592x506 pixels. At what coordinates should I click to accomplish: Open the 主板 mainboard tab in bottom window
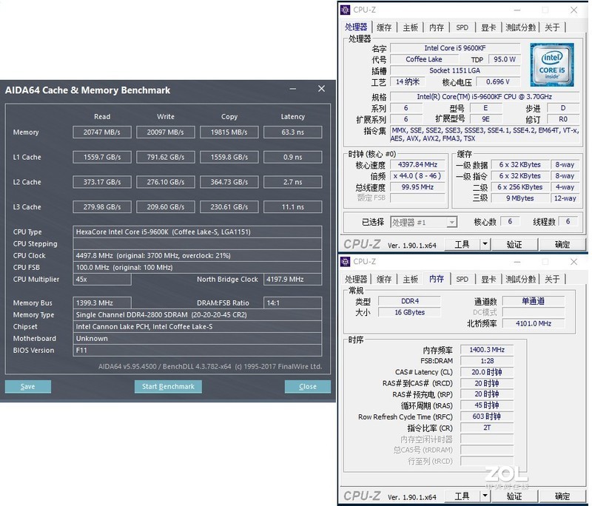coord(408,280)
